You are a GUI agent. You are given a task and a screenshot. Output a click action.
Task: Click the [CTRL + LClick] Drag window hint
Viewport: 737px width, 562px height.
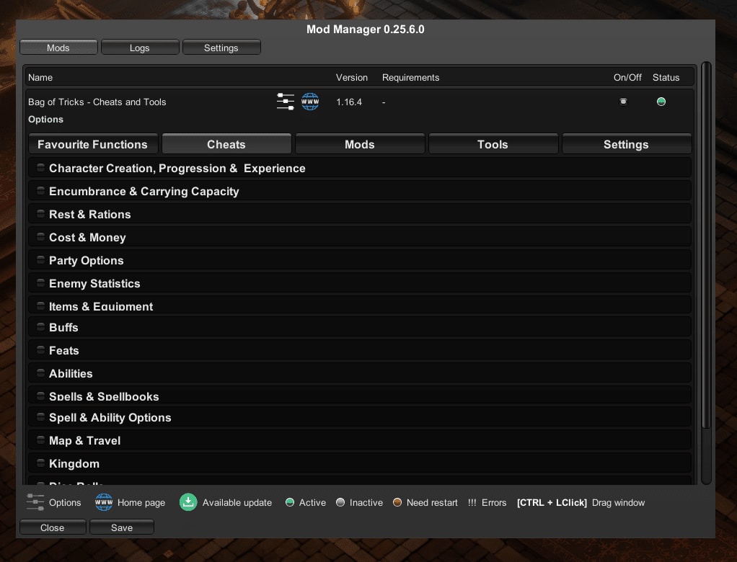(x=581, y=502)
